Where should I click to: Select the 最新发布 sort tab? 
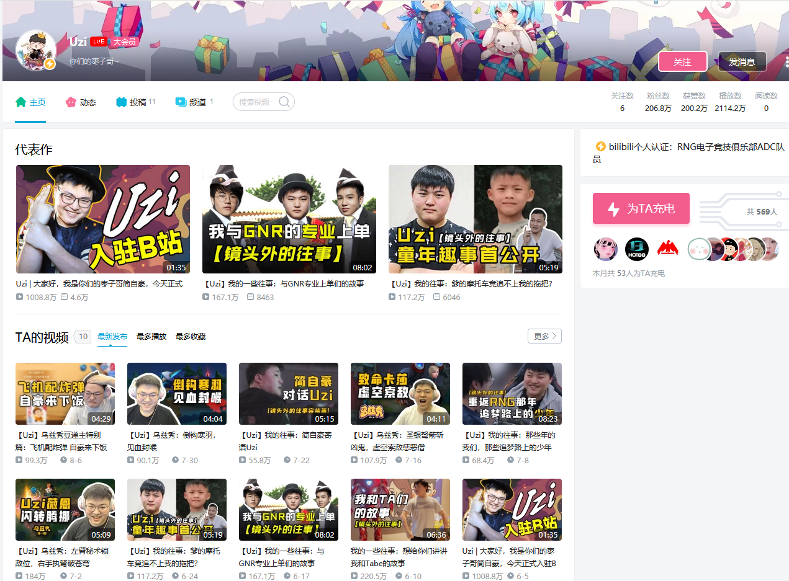[x=112, y=337]
